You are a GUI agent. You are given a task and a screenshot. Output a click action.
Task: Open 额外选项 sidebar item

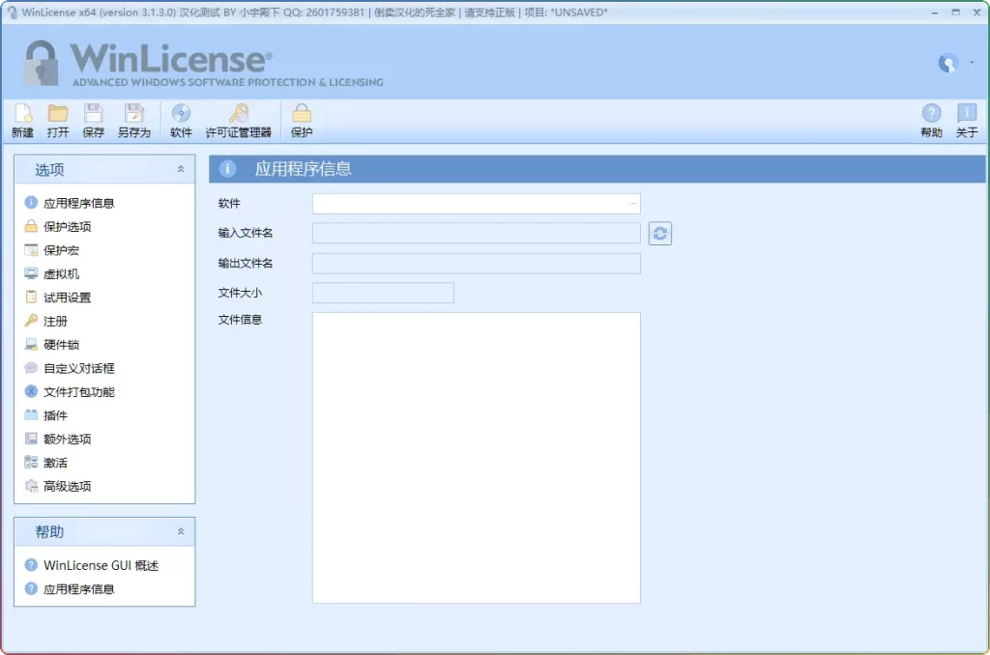[x=57, y=439]
